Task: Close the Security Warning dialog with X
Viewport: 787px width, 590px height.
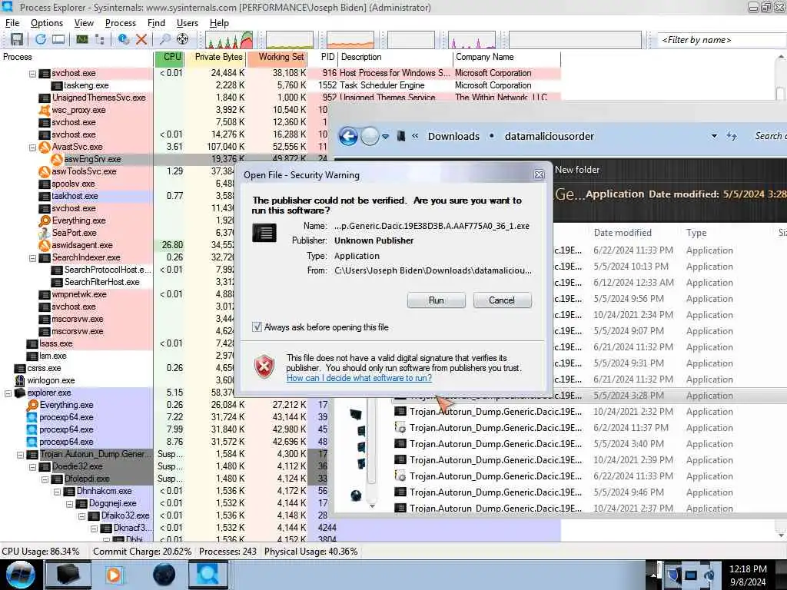Action: (x=539, y=174)
